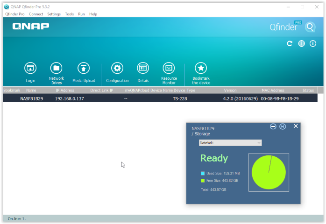Bookmark the device with star icon
The height and width of the screenshot is (224, 326).
tap(201, 68)
